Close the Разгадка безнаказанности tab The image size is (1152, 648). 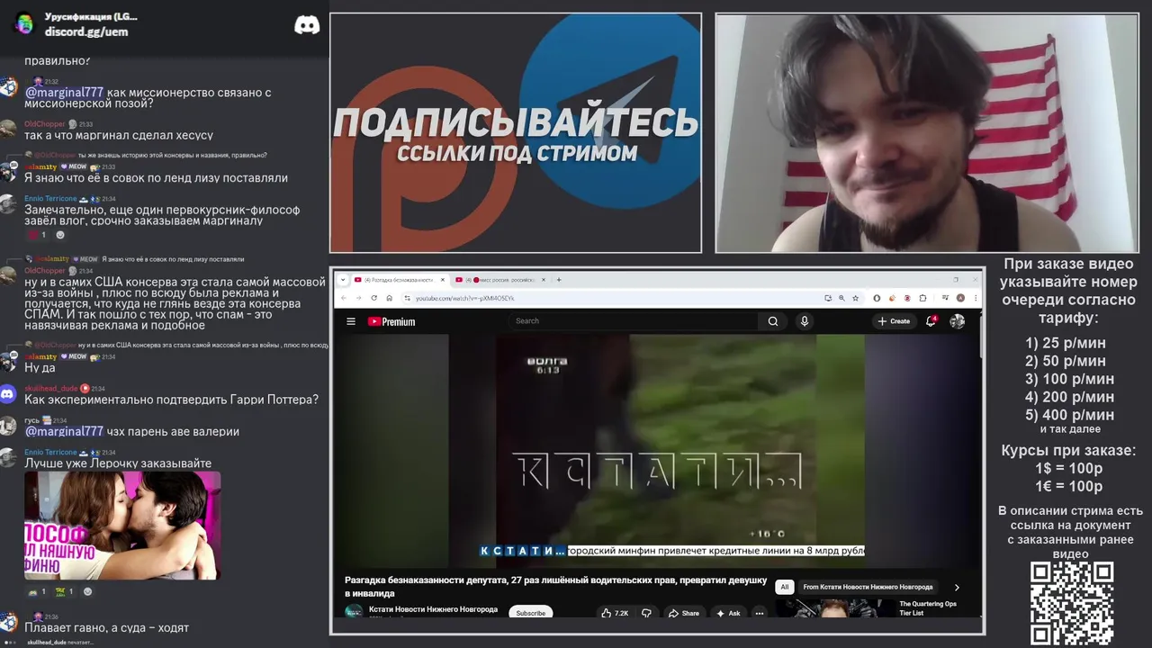pos(443,280)
